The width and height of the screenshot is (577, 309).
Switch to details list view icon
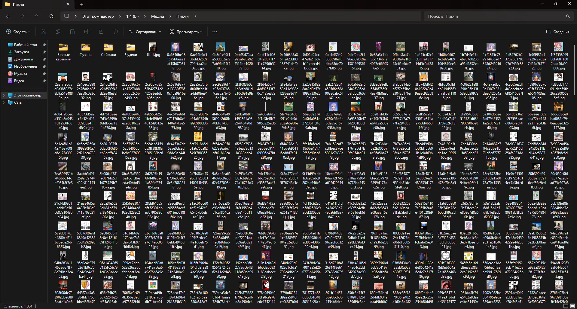pyautogui.click(x=566, y=306)
